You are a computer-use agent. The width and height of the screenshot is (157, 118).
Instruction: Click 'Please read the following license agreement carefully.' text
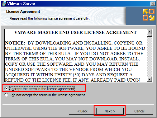pyautogui.click(x=50, y=18)
